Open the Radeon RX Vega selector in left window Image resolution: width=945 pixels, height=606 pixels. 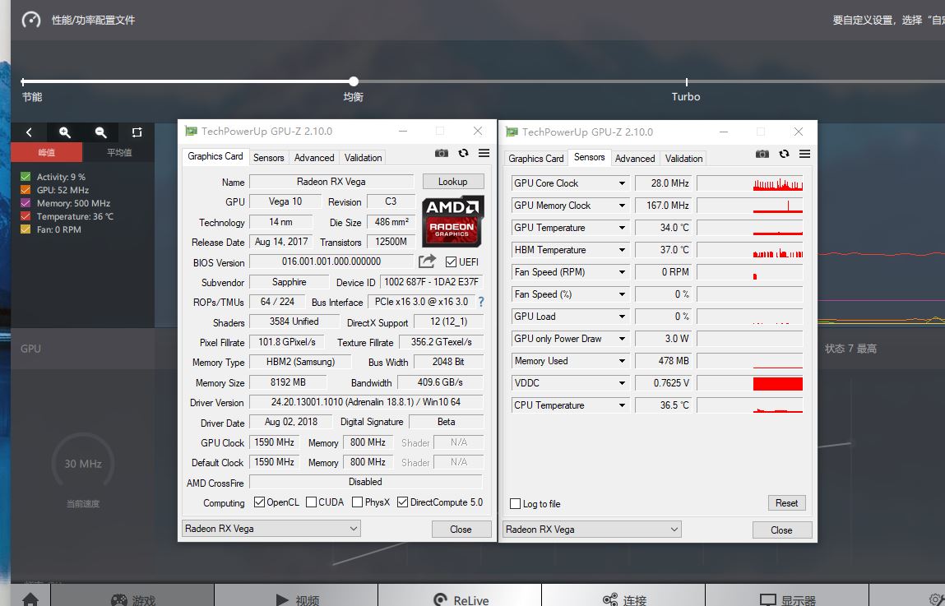271,529
